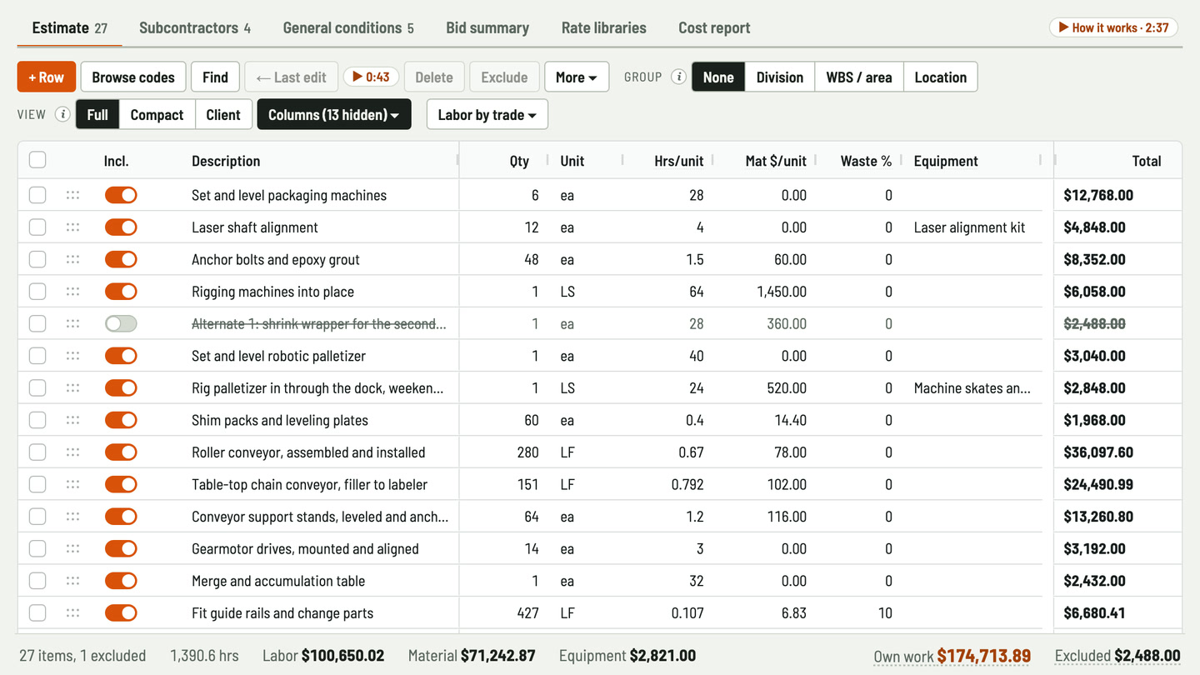
Task: Play the 0:43 video clip
Action: coord(371,77)
